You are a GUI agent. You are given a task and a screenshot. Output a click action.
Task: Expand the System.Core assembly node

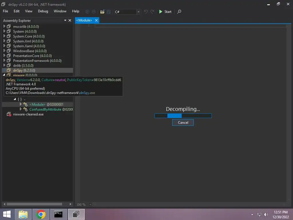tap(4, 36)
